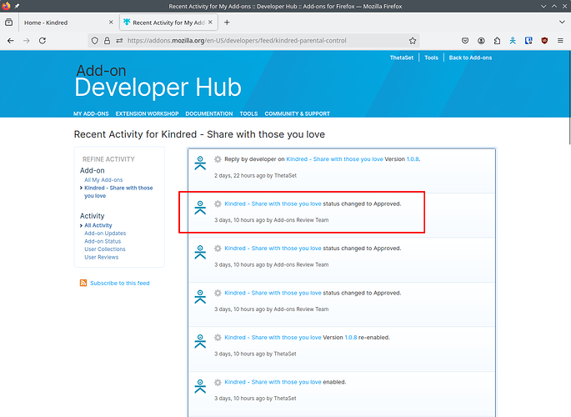Open the tracking protection shield icon
This screenshot has width=571, height=417.
[x=95, y=41]
